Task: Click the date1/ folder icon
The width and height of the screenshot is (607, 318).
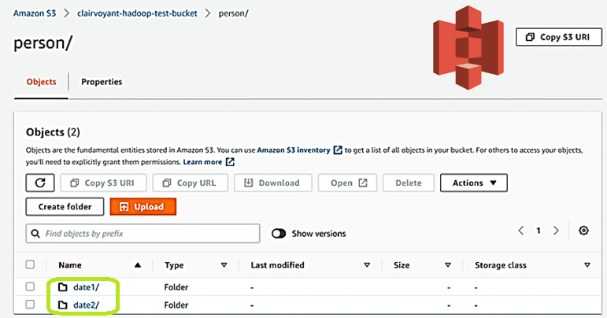Action: (63, 287)
